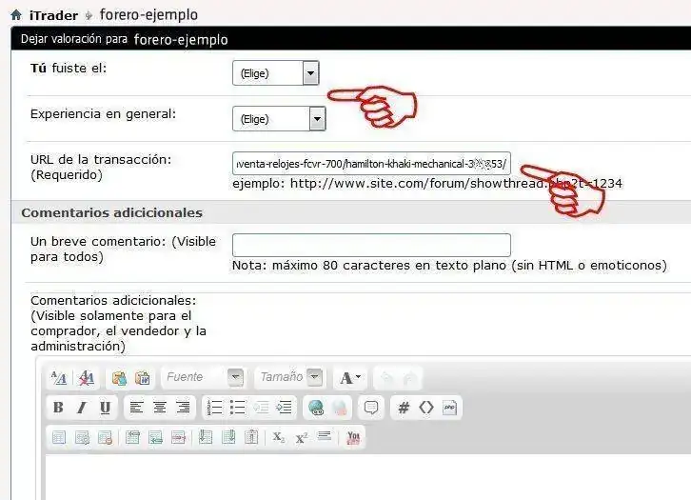
Task: Toggle italic formatting
Action: click(x=82, y=408)
